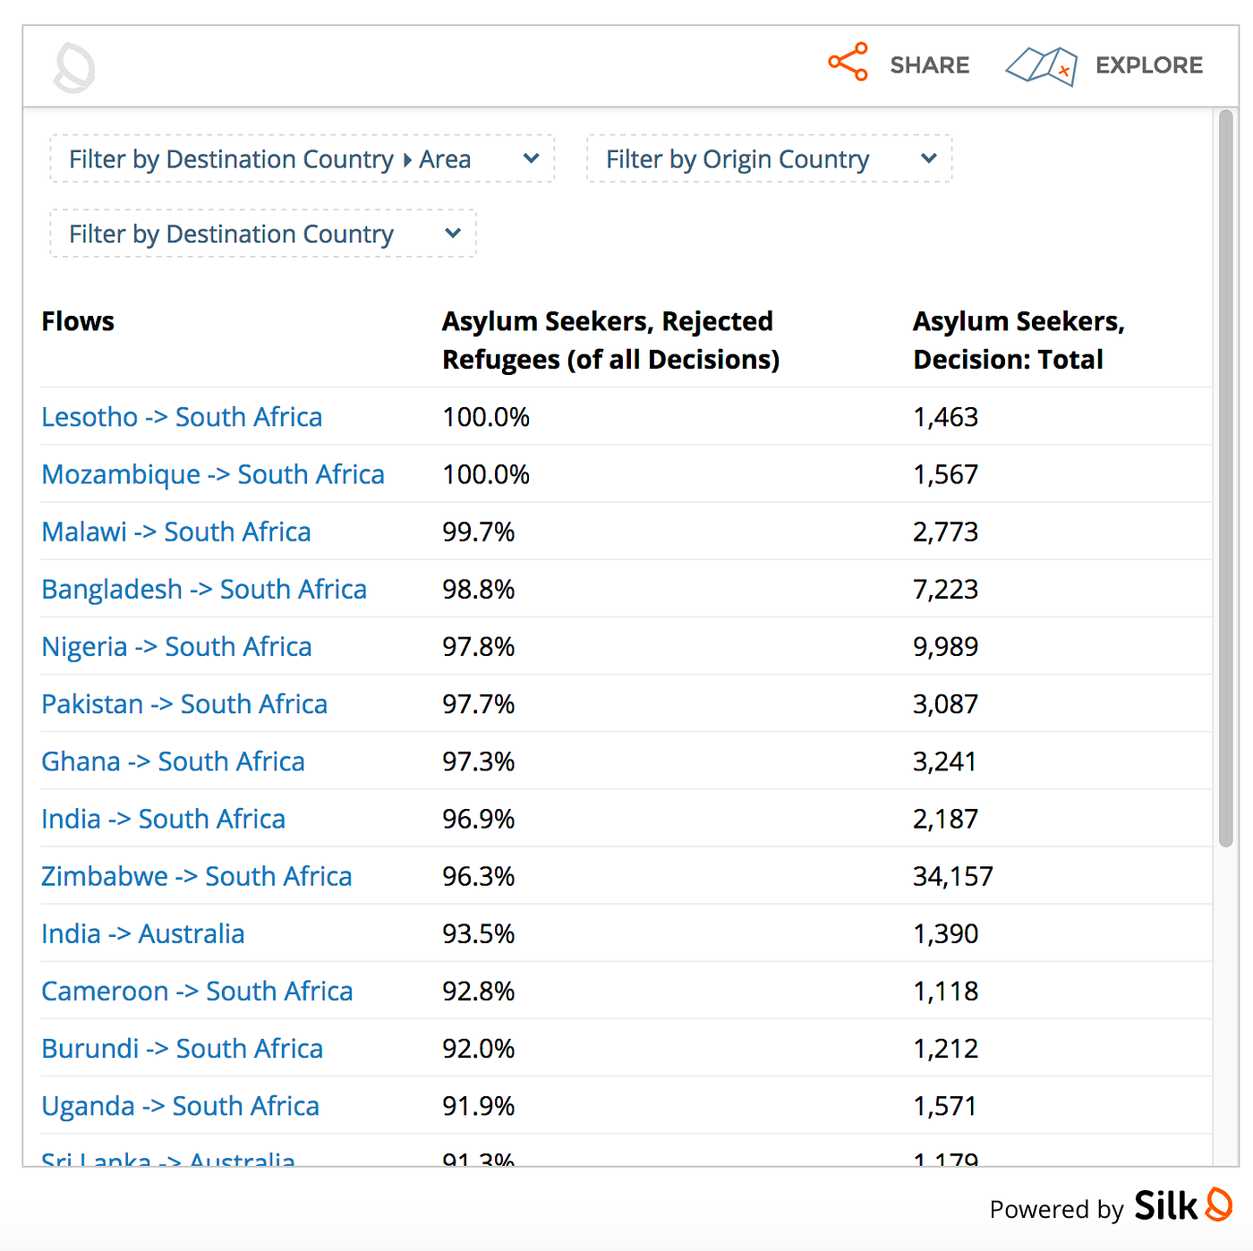Click the vertical scrollbar thumb

(x=1225, y=479)
